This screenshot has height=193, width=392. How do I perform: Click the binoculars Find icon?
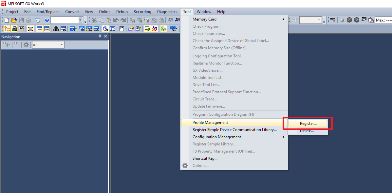[56, 29]
